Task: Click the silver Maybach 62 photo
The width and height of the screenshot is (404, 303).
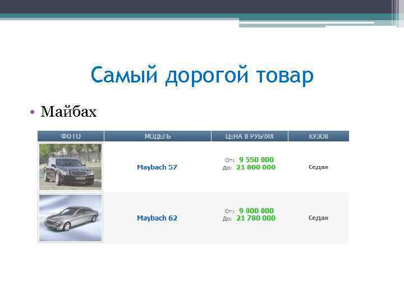Action: pos(70,218)
